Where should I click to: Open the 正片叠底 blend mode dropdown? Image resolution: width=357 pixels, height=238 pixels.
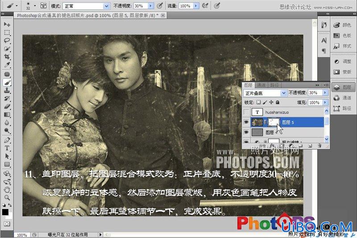point(265,93)
